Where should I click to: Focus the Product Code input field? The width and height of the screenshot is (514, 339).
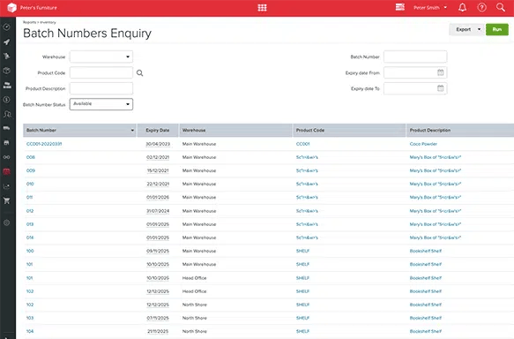click(x=101, y=72)
